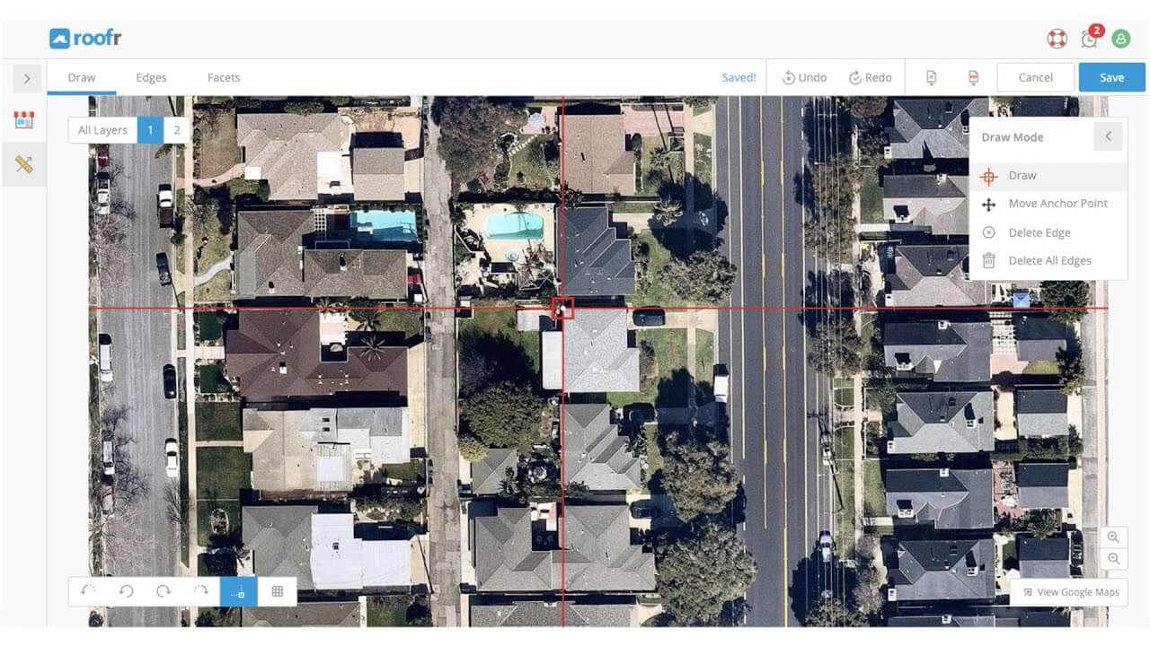Rotate map counter-clockwise (solid arrow)
The height and width of the screenshot is (646, 1150).
(x=126, y=591)
